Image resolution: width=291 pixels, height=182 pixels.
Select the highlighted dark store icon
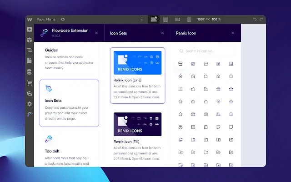181,64
